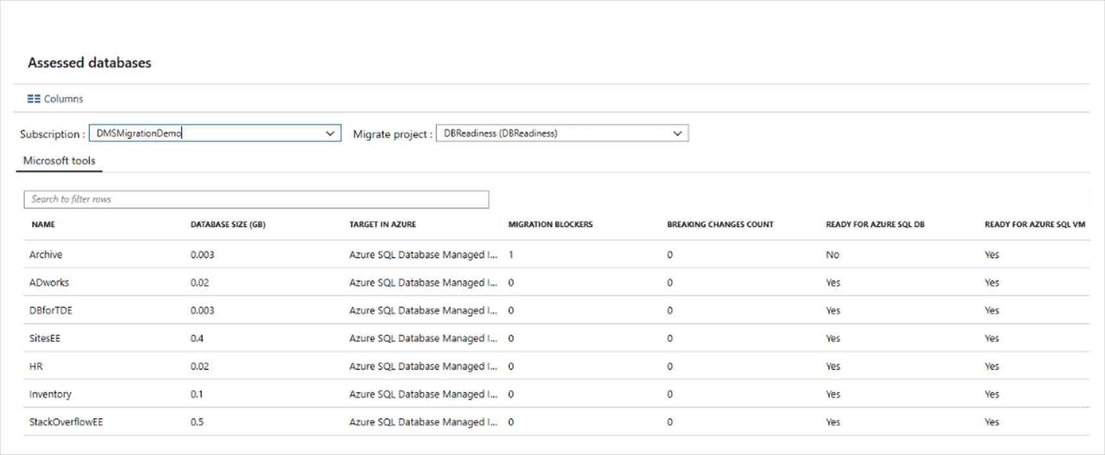Sort by BREAKING CHANGES COUNT header
Screen dimensions: 1105x455
(x=720, y=224)
